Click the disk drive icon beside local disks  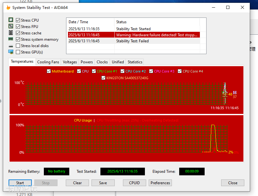point(11,46)
